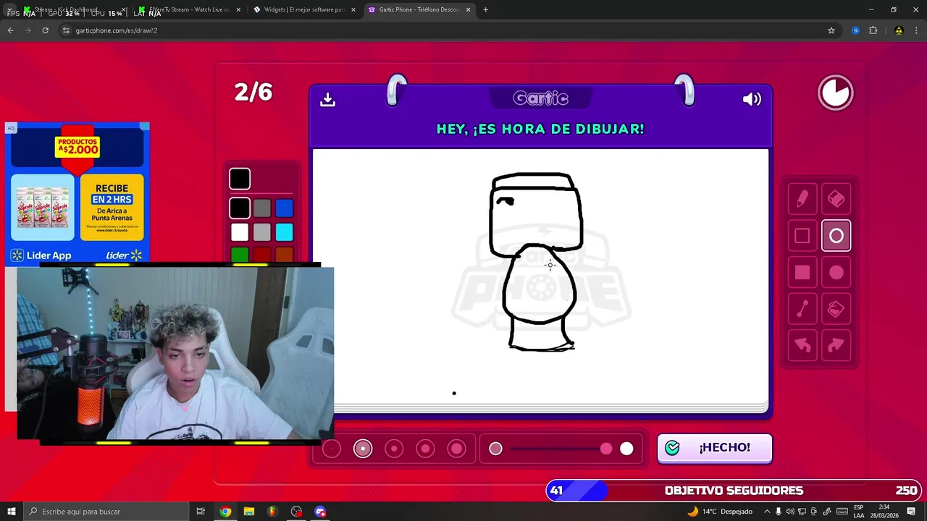927x521 pixels.
Task: Pick the green color swatch
Action: [240, 254]
